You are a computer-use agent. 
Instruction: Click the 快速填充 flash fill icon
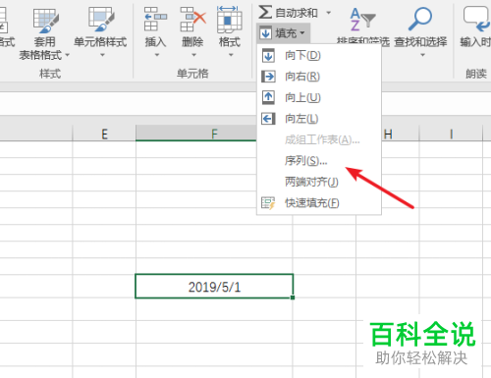click(268, 203)
